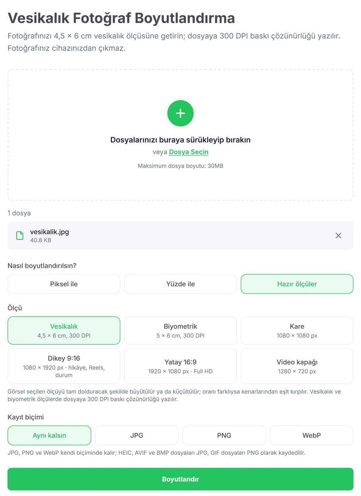The width and height of the screenshot is (361, 496).
Task: Select Hazır ölçüler resize mode
Action: click(x=297, y=284)
